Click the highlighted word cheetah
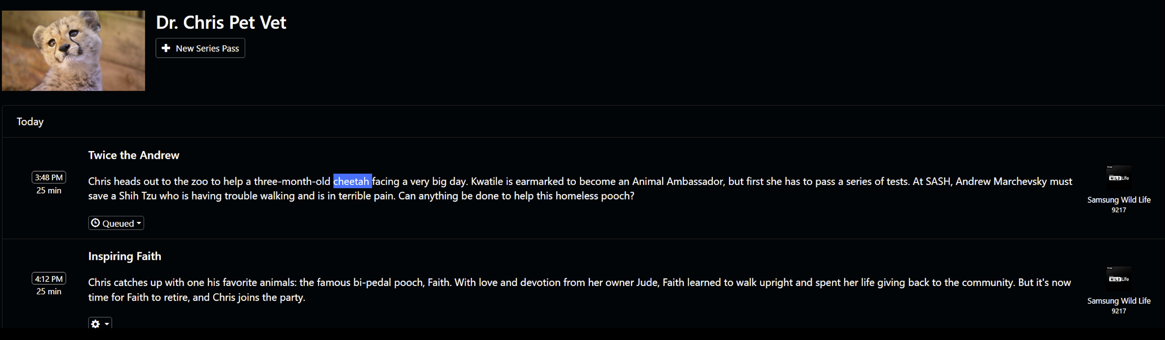Viewport: 1165px width, 340px height. [351, 181]
